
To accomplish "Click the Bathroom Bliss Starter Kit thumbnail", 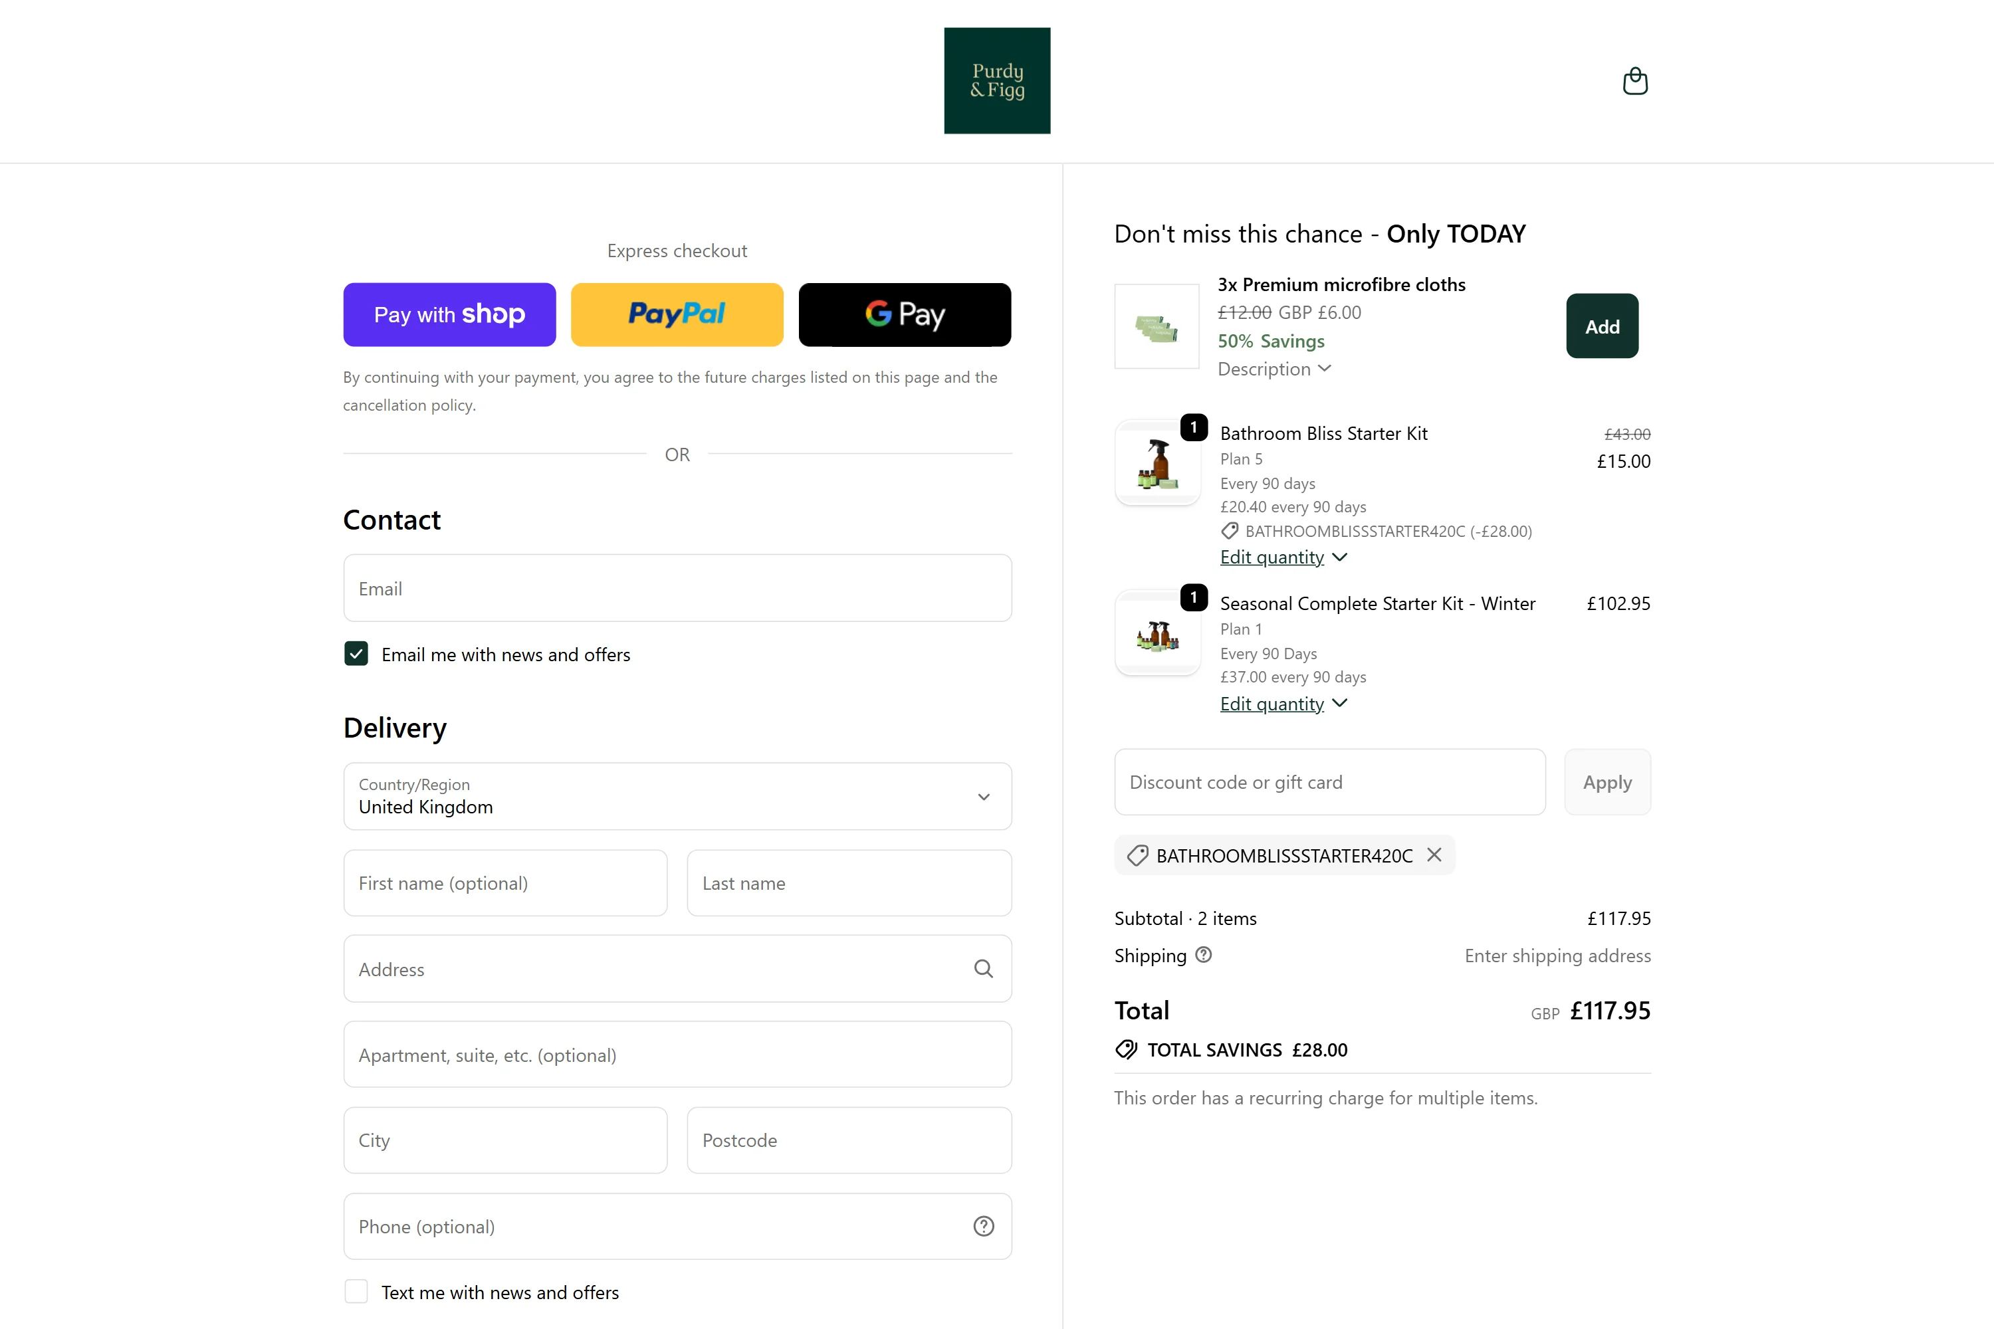I will 1157,464.
